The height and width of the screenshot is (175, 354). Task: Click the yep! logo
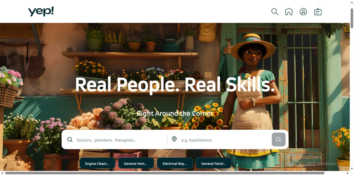point(41,11)
